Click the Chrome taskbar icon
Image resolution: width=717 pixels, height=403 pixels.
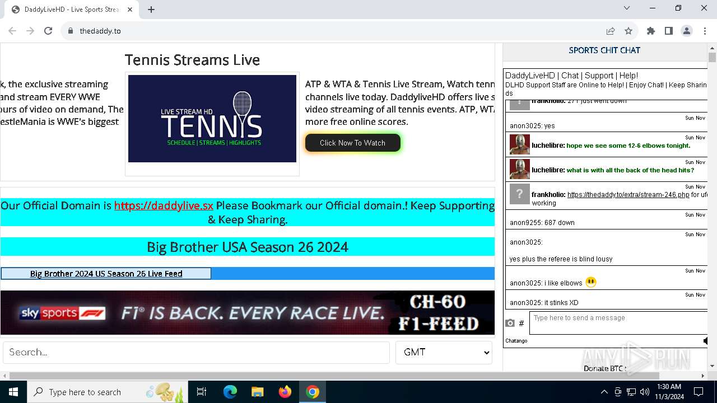coord(313,392)
